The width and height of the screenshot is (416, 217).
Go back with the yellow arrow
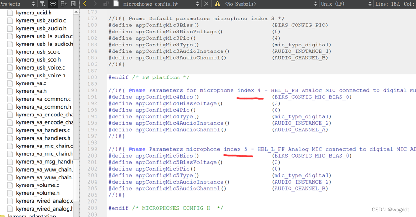(x=85, y=4)
